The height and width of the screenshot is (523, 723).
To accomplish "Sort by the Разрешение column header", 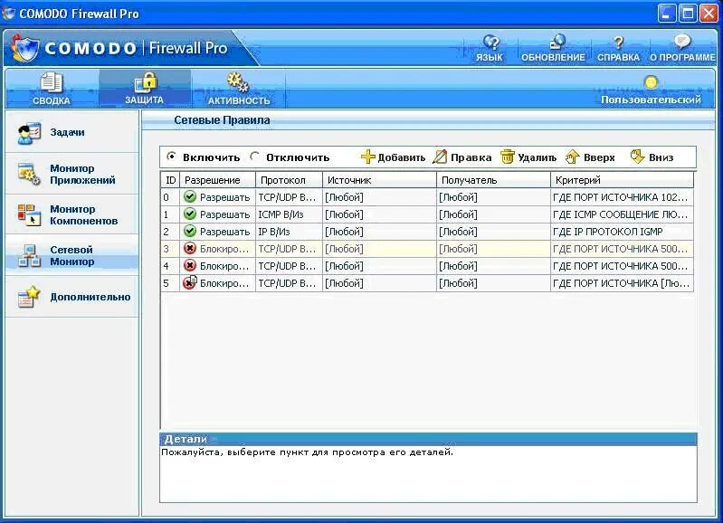I will (x=217, y=180).
